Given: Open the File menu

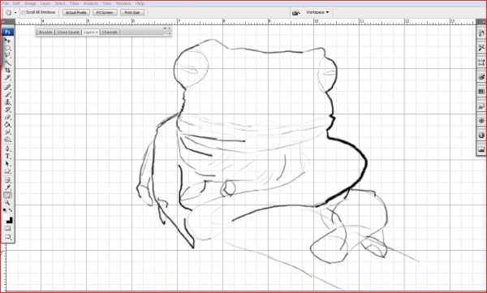Looking at the screenshot, I should pos(6,3).
